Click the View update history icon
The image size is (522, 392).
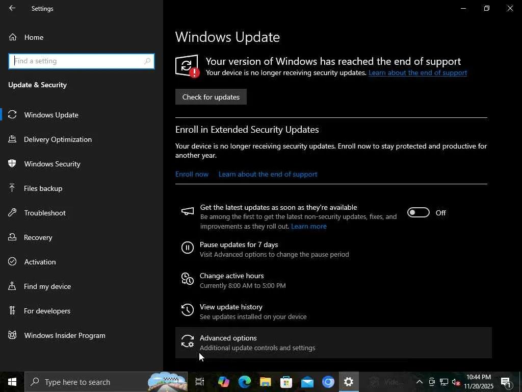188,310
